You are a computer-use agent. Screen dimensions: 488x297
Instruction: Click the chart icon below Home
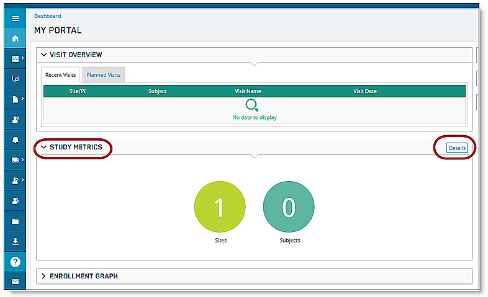click(16, 59)
